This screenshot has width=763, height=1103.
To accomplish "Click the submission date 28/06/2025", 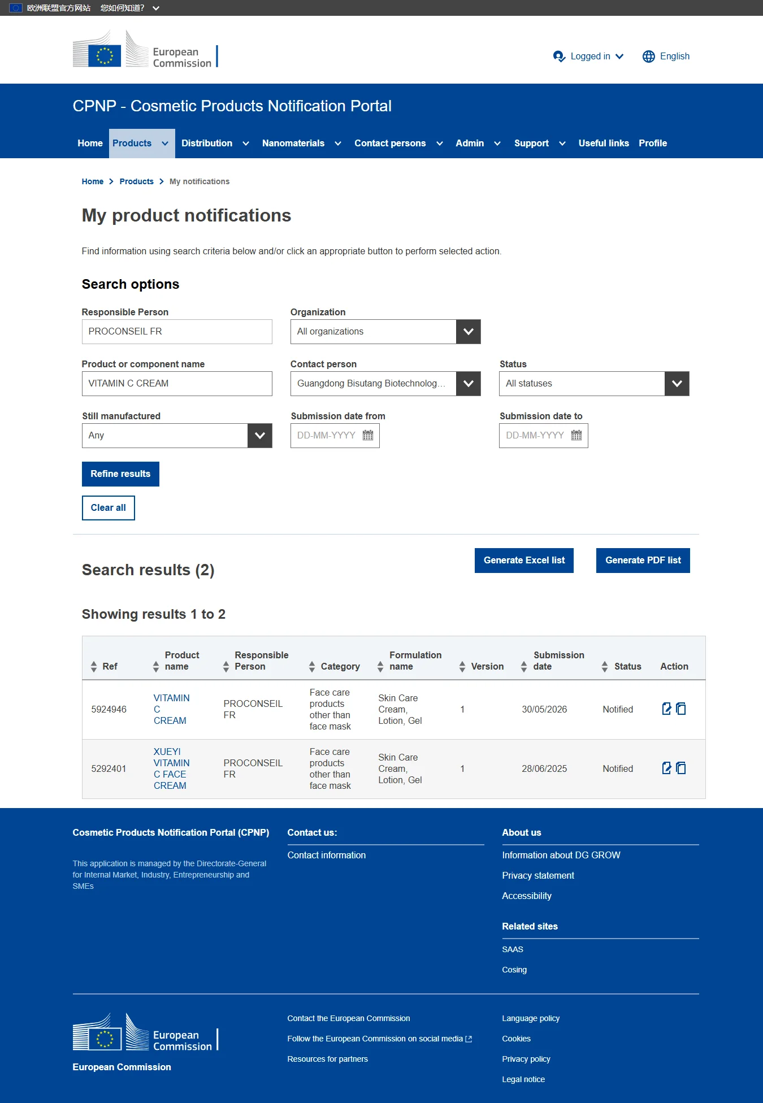I will click(544, 768).
